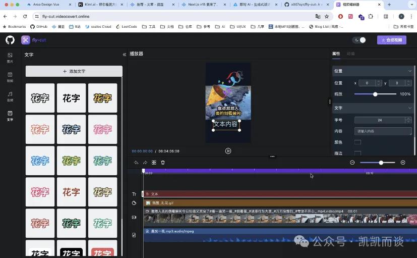Screen dimensions: 417x258
Task: Open the 文档 bookmarks folder
Action: tap(167, 27)
